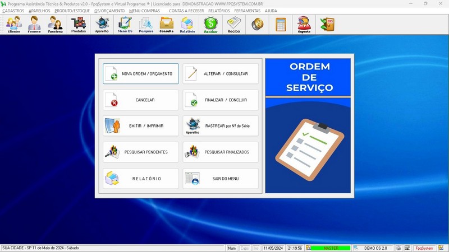Image resolution: width=449 pixels, height=252 pixels.
Task: Click the green MASTER user indicator
Action: (x=331, y=248)
